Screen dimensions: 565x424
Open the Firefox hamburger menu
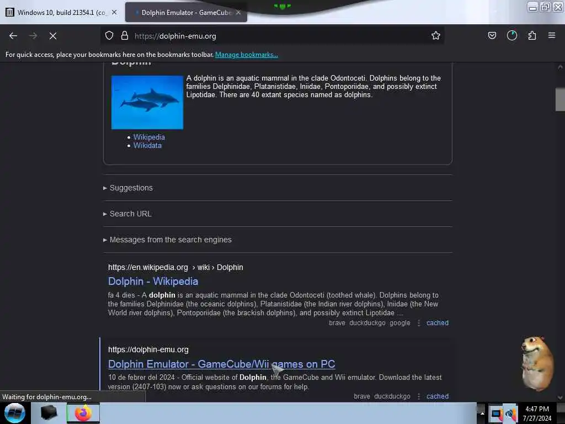[x=551, y=36]
